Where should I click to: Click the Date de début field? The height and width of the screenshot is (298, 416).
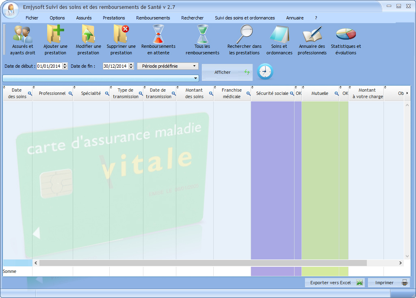49,66
